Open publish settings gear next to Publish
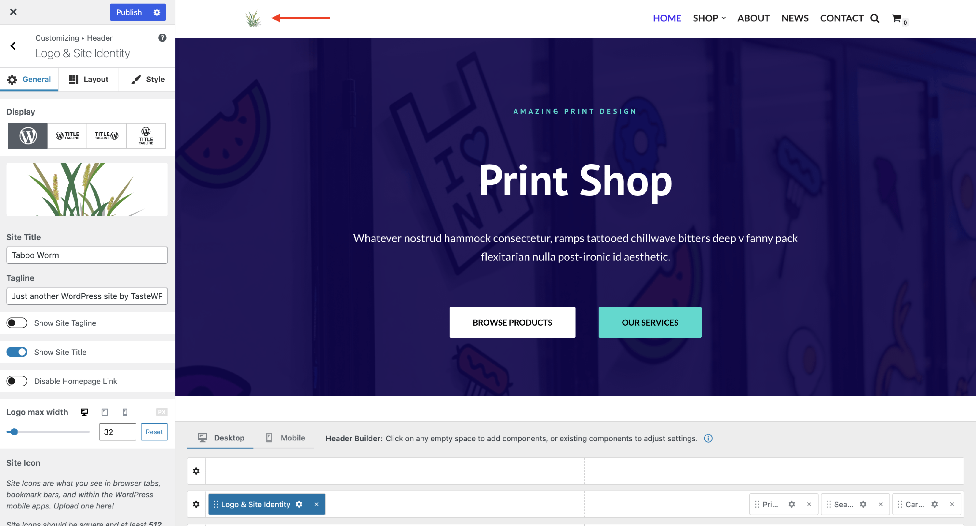Image resolution: width=976 pixels, height=526 pixels. (x=157, y=12)
